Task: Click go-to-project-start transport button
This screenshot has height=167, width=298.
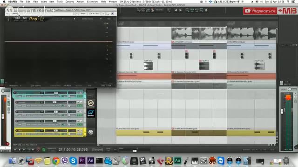Action: pos(15,149)
